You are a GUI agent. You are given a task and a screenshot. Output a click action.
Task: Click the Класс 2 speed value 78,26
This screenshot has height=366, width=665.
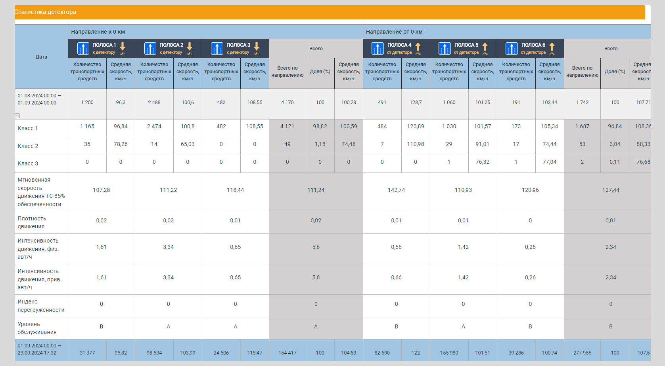click(121, 144)
